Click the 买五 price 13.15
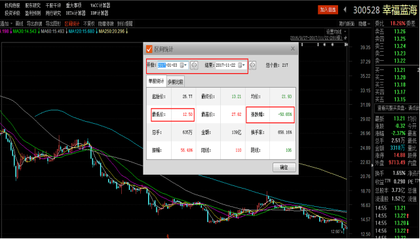 click(x=400, y=100)
